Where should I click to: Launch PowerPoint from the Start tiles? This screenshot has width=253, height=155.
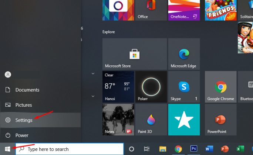point(220,120)
